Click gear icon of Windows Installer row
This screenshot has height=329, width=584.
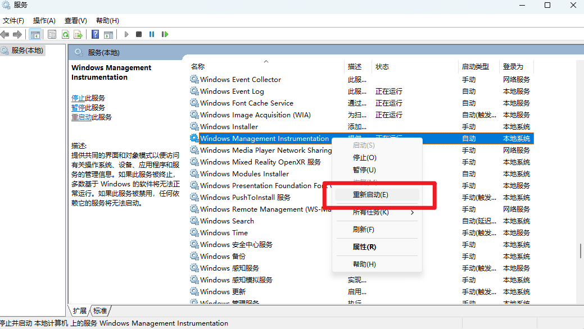(x=194, y=126)
